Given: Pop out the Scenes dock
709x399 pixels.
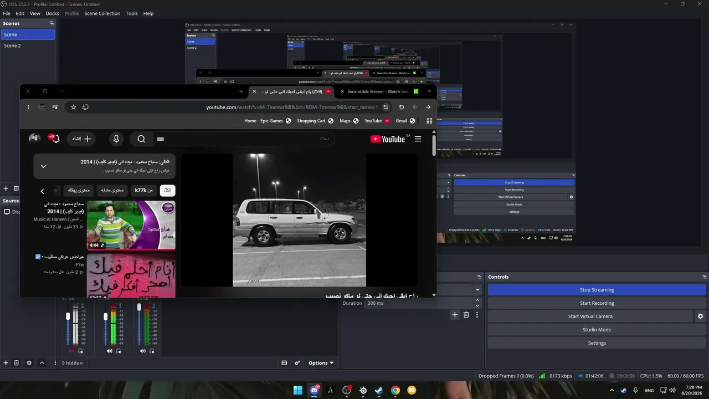Looking at the screenshot, I should click(x=52, y=23).
